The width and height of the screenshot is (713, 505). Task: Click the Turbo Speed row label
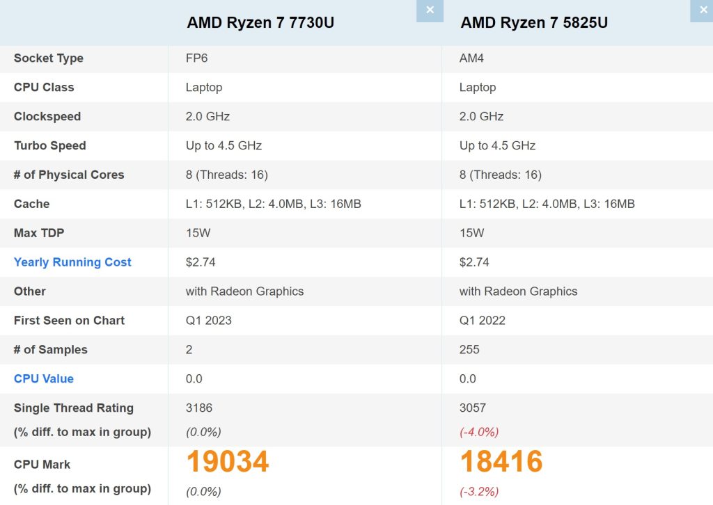(49, 145)
